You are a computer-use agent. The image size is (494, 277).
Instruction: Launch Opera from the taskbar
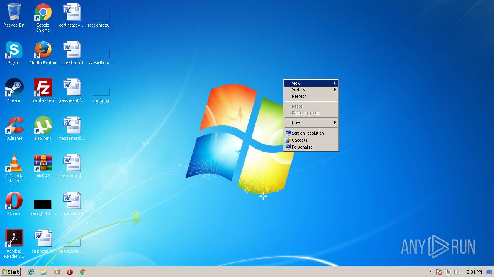(69, 272)
